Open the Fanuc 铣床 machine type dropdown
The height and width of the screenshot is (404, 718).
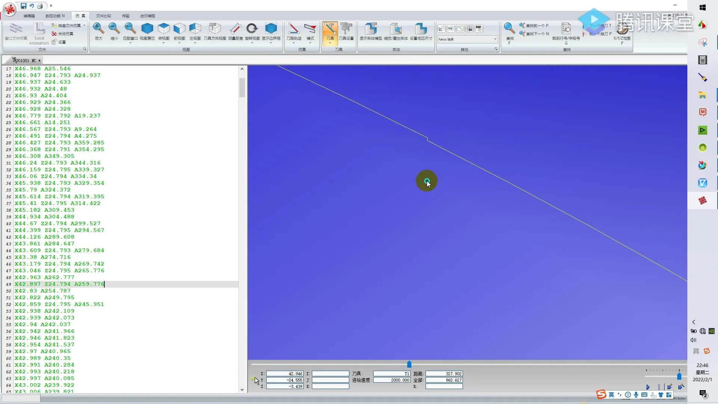(x=495, y=39)
